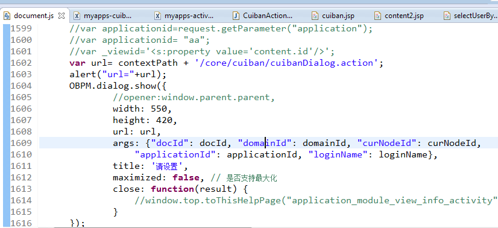Click the "docId" string key
Image resolution: width=498 pixels, height=228 pixels.
(170, 143)
